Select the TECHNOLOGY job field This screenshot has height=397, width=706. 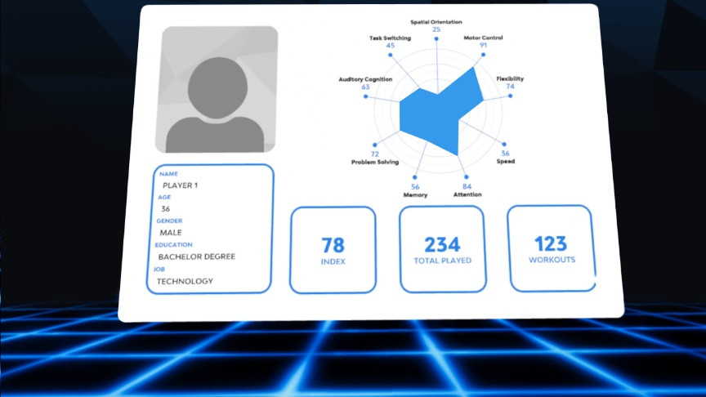point(185,281)
